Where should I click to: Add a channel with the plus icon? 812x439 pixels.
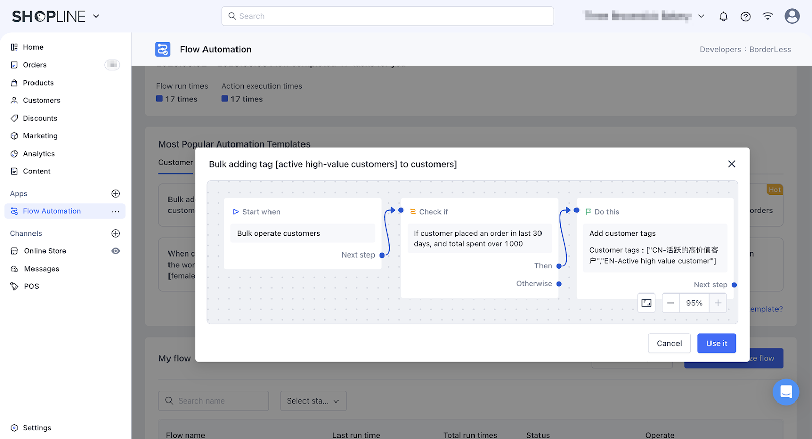click(116, 233)
